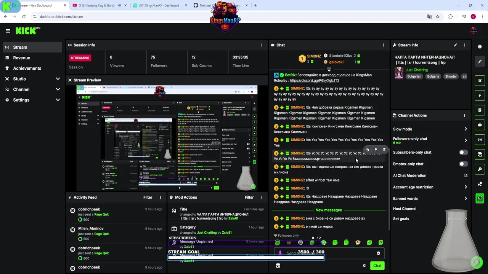The height and width of the screenshot is (274, 488).
Task: Click the green clapperboard icon in right sidebar
Action: pos(480,198)
